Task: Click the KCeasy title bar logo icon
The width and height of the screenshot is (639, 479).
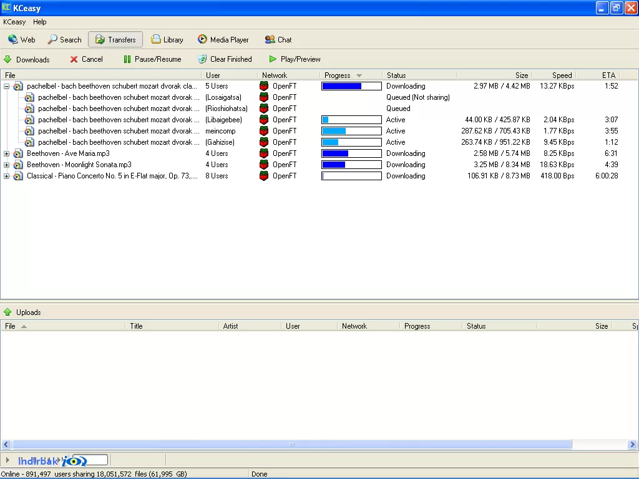Action: pyautogui.click(x=6, y=7)
